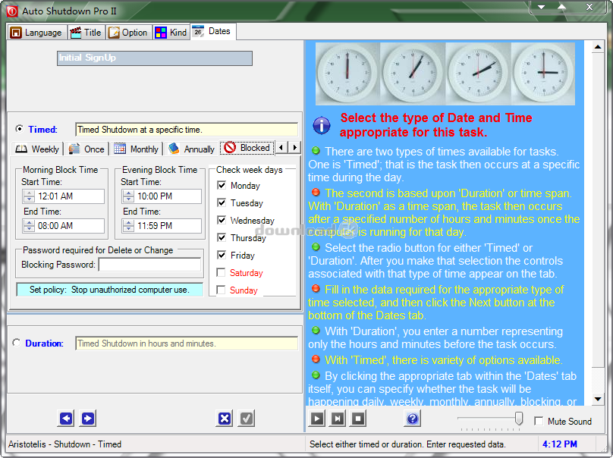Screen dimensions: 613x458
Task: Switch to the Weekly schedule tab
Action: [37, 149]
